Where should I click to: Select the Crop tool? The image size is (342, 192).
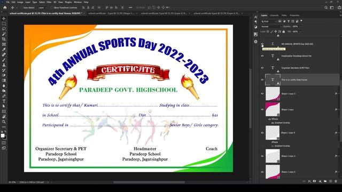click(x=4, y=39)
